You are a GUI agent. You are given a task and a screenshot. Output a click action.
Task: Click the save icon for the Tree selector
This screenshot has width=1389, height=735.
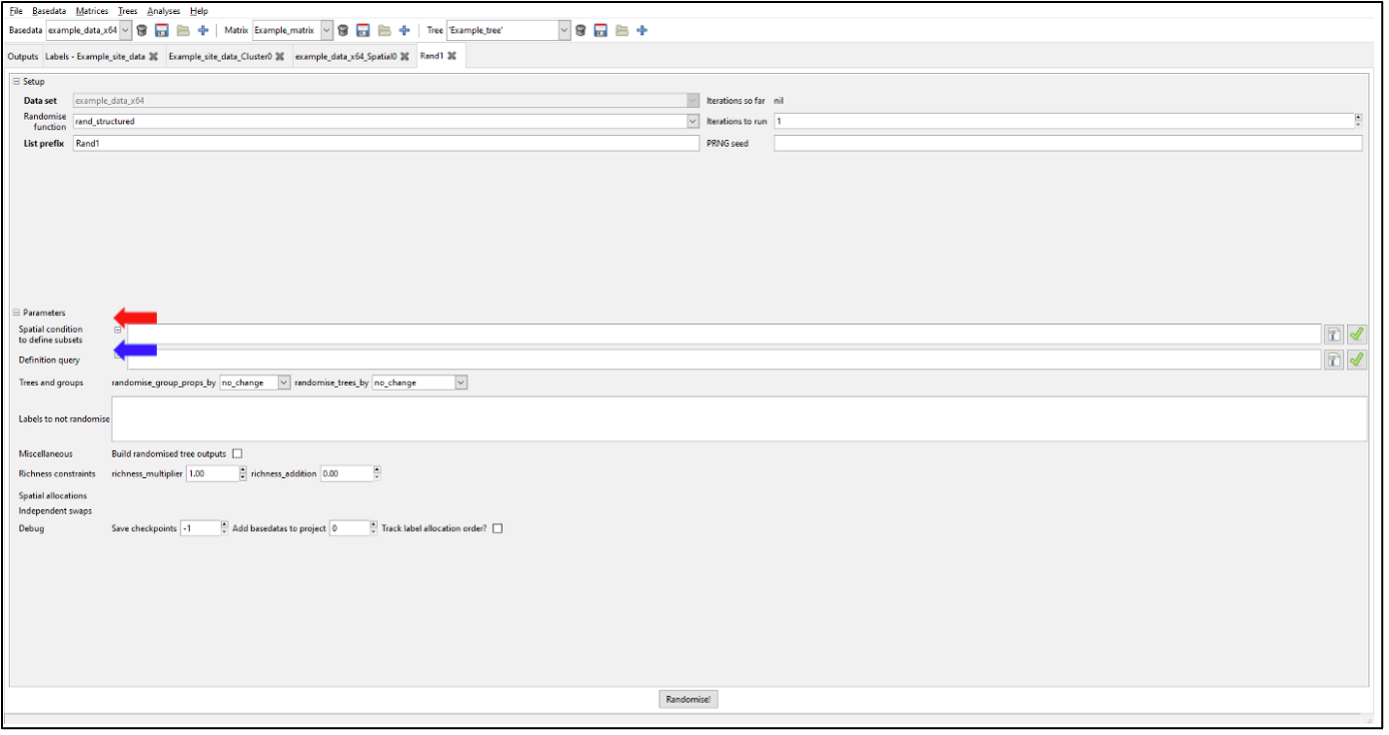601,31
